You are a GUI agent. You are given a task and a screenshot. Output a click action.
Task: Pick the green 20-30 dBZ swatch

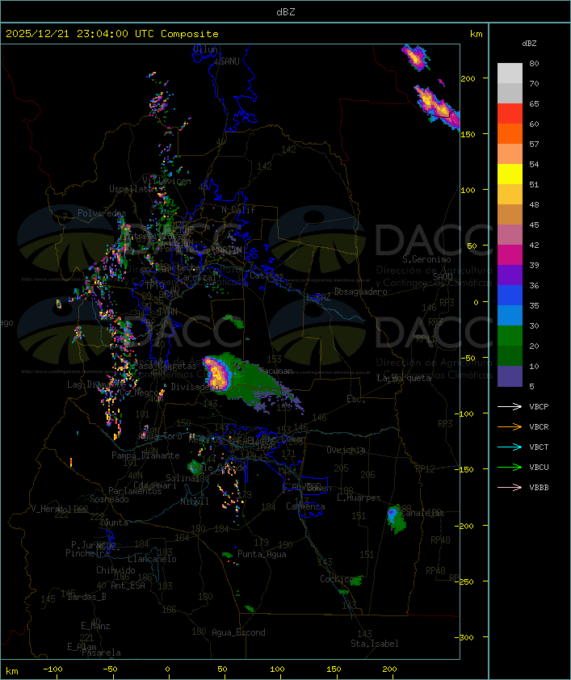(510, 336)
